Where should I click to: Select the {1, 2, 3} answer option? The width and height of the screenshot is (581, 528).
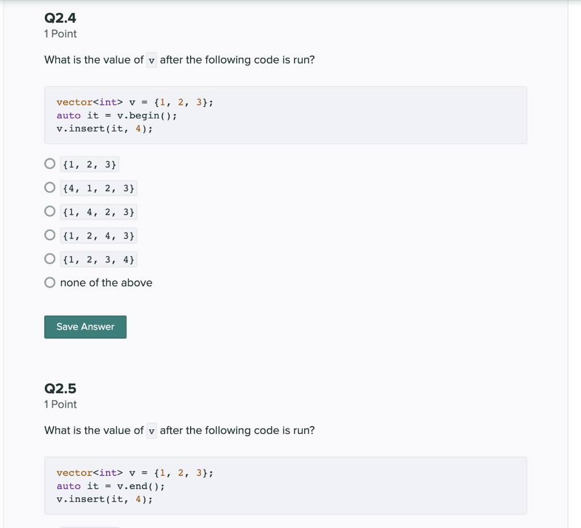tap(50, 164)
